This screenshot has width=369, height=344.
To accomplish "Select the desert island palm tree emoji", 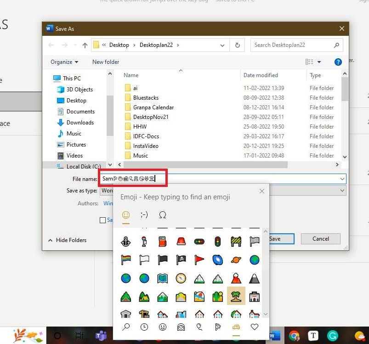I will tap(236, 297).
